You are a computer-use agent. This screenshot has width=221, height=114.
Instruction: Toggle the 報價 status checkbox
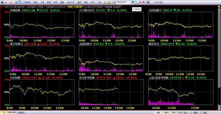click(199, 112)
